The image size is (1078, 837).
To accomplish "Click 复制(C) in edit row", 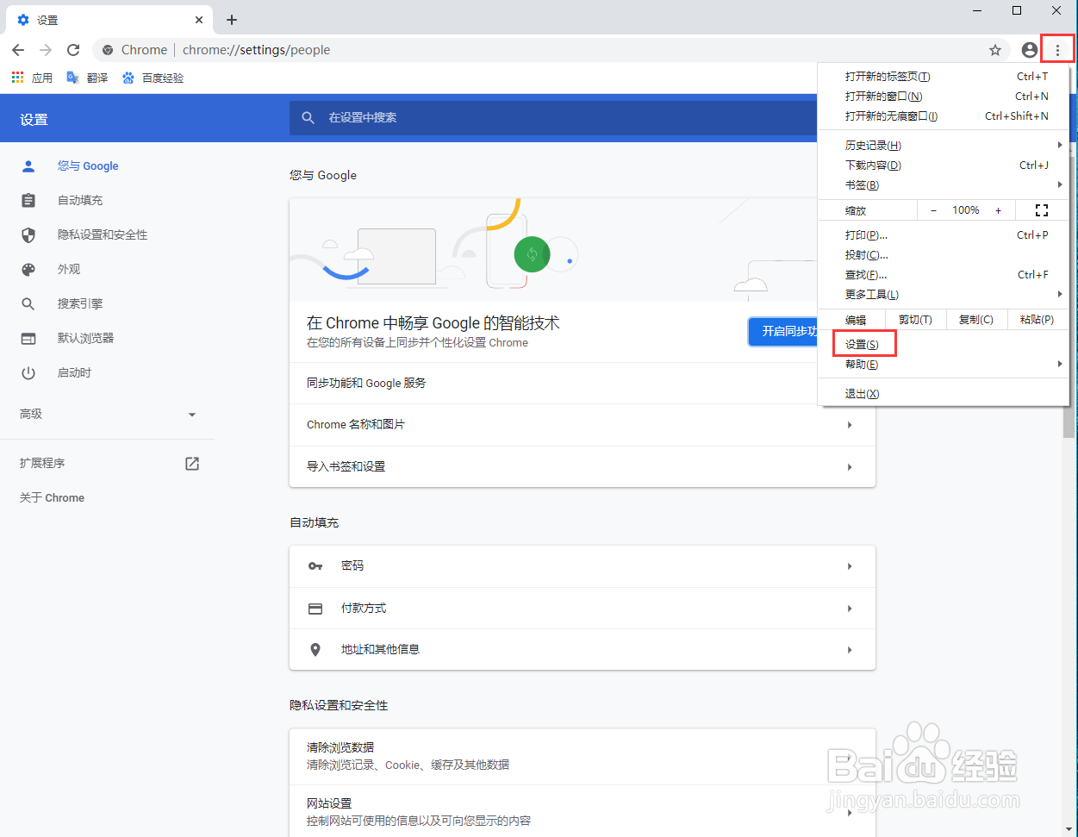I will click(976, 320).
